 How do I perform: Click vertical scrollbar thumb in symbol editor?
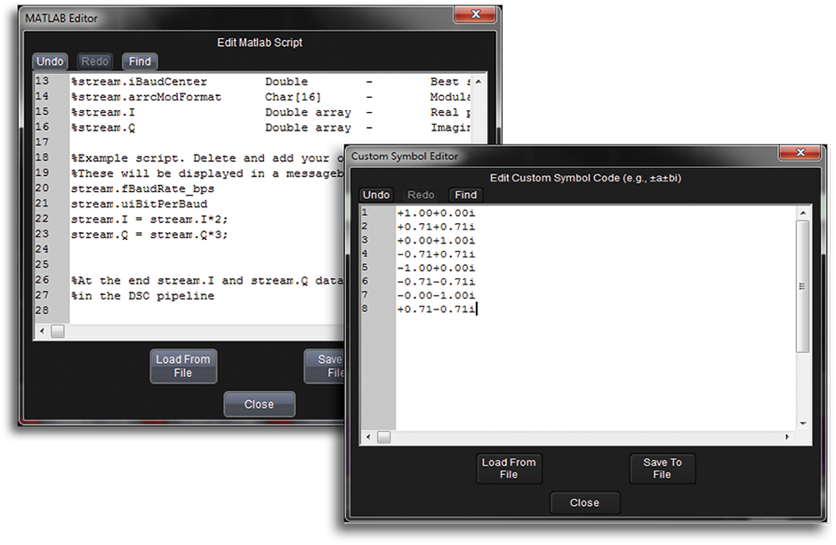click(802, 285)
